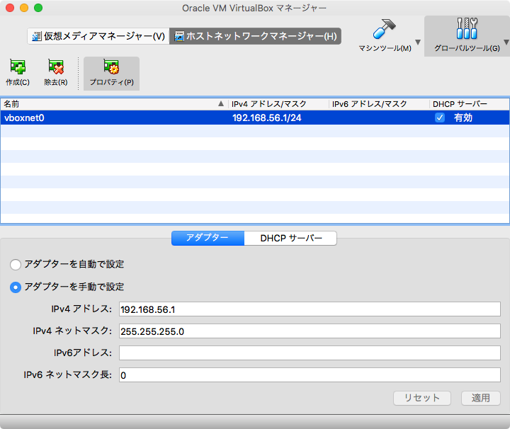Select アダプターを手動で設定 radio button

16,287
